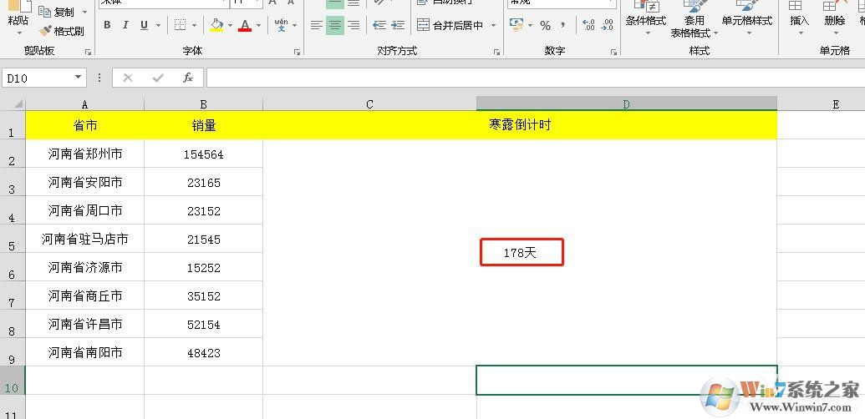Apply accounting number format icon
Viewport: 865px width, 419px height.
pyautogui.click(x=516, y=25)
